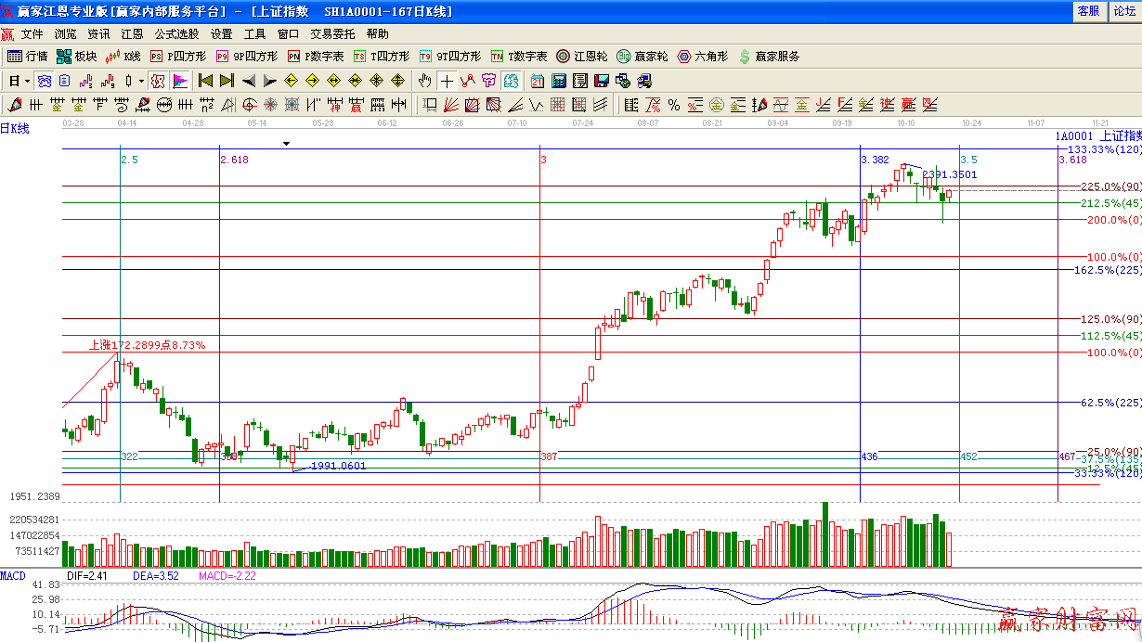Click the 论坛 forum button
1142x642 pixels.
pyautogui.click(x=1123, y=11)
